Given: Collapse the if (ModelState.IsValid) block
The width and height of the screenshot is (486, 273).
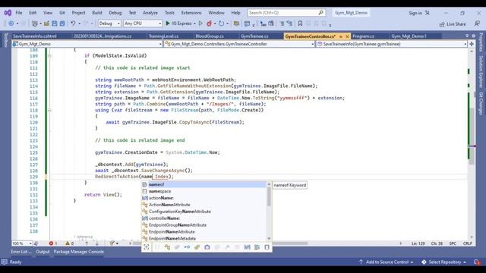Looking at the screenshot, I should pos(49,56).
